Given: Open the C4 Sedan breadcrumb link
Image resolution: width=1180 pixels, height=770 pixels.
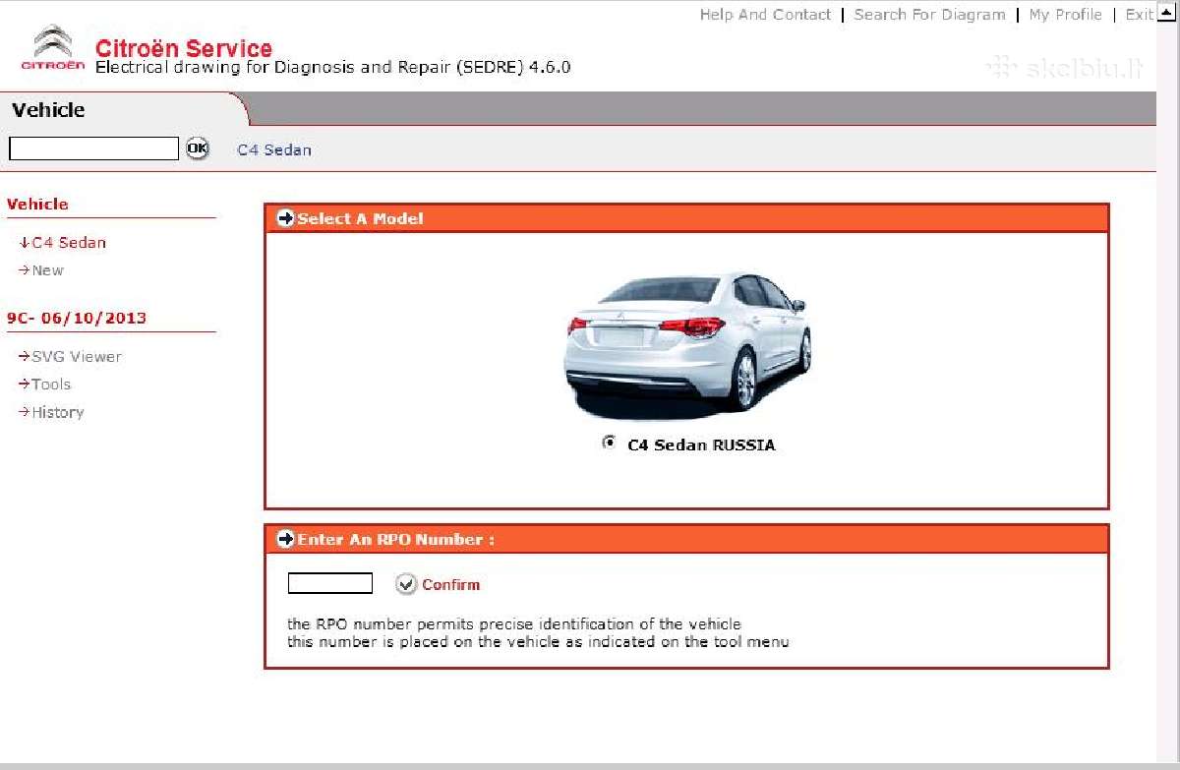Looking at the screenshot, I should (x=274, y=149).
